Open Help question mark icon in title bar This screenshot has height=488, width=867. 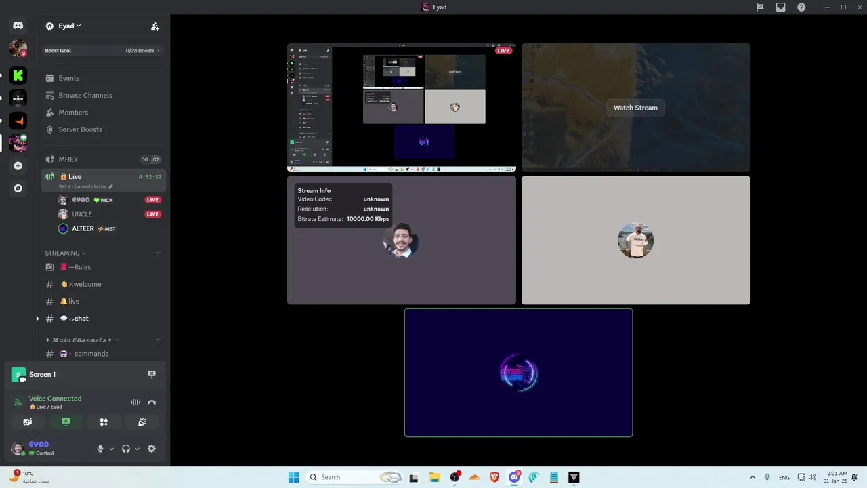point(801,7)
